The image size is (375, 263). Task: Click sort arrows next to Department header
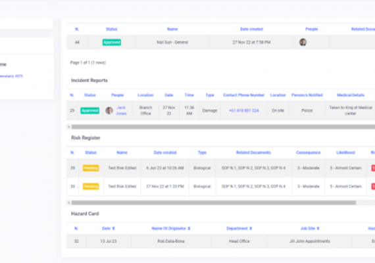point(251,229)
